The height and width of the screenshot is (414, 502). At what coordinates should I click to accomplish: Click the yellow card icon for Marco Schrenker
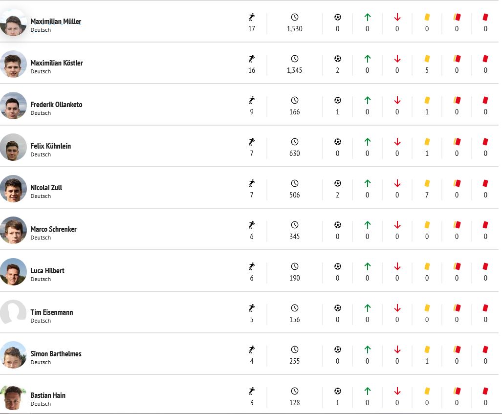point(427,225)
